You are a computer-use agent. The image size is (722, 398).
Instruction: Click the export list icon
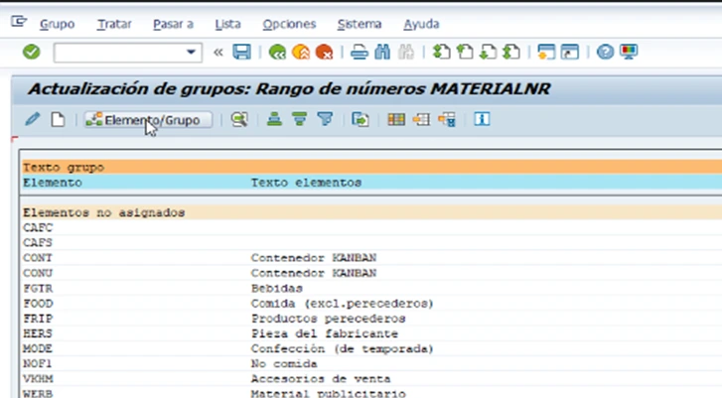click(361, 120)
